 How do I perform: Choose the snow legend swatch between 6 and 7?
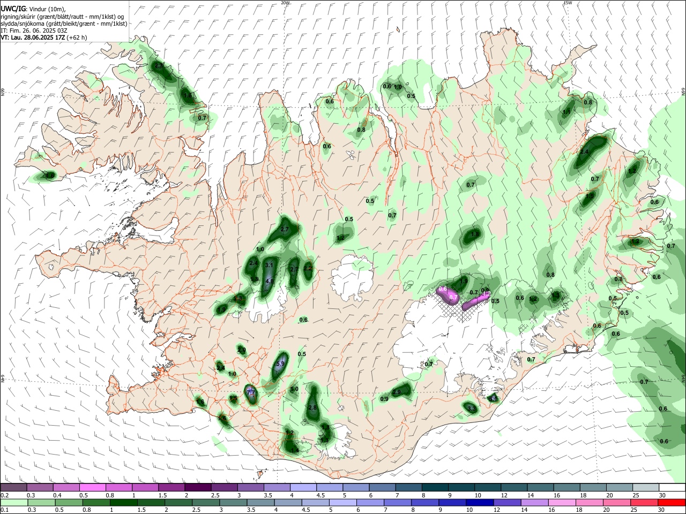(383, 488)
